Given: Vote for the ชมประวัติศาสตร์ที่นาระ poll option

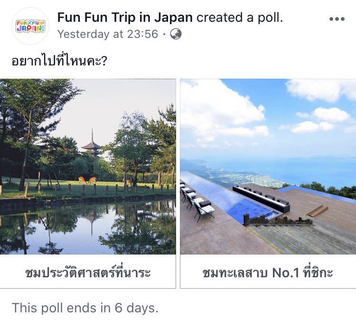Looking at the screenshot, I should click(88, 273).
